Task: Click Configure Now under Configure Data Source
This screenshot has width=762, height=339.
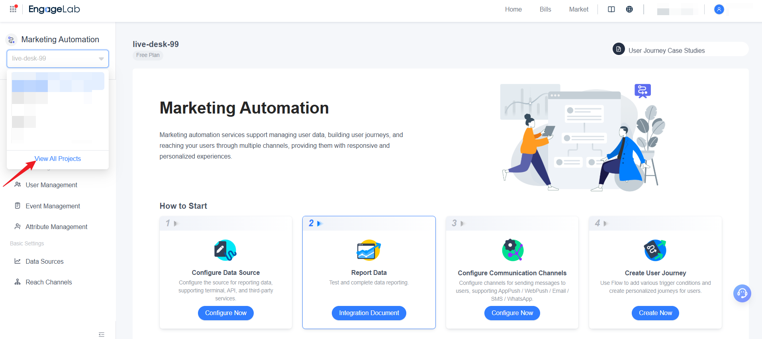Action: pos(226,313)
